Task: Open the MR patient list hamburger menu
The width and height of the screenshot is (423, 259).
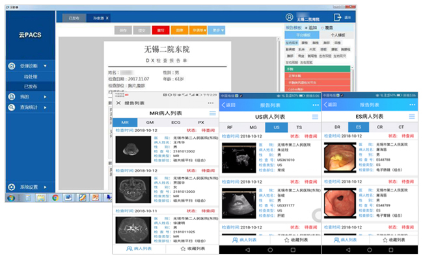Action: point(213,113)
